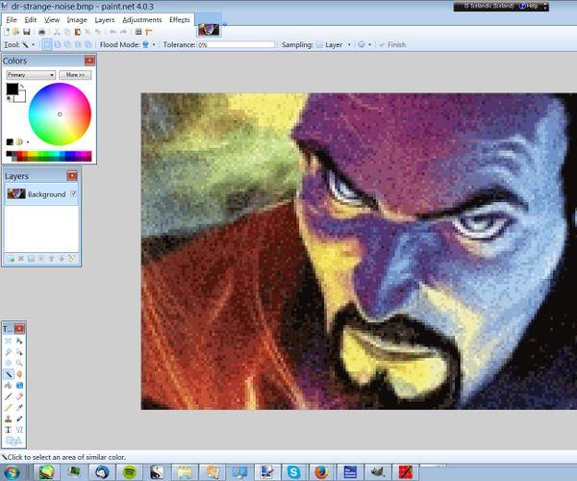Click the Save disk icon
The image size is (577, 481).
[27, 32]
